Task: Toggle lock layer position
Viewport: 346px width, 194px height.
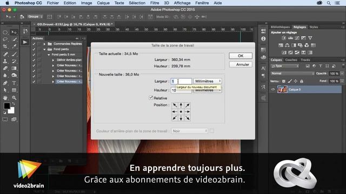Action: point(296,81)
